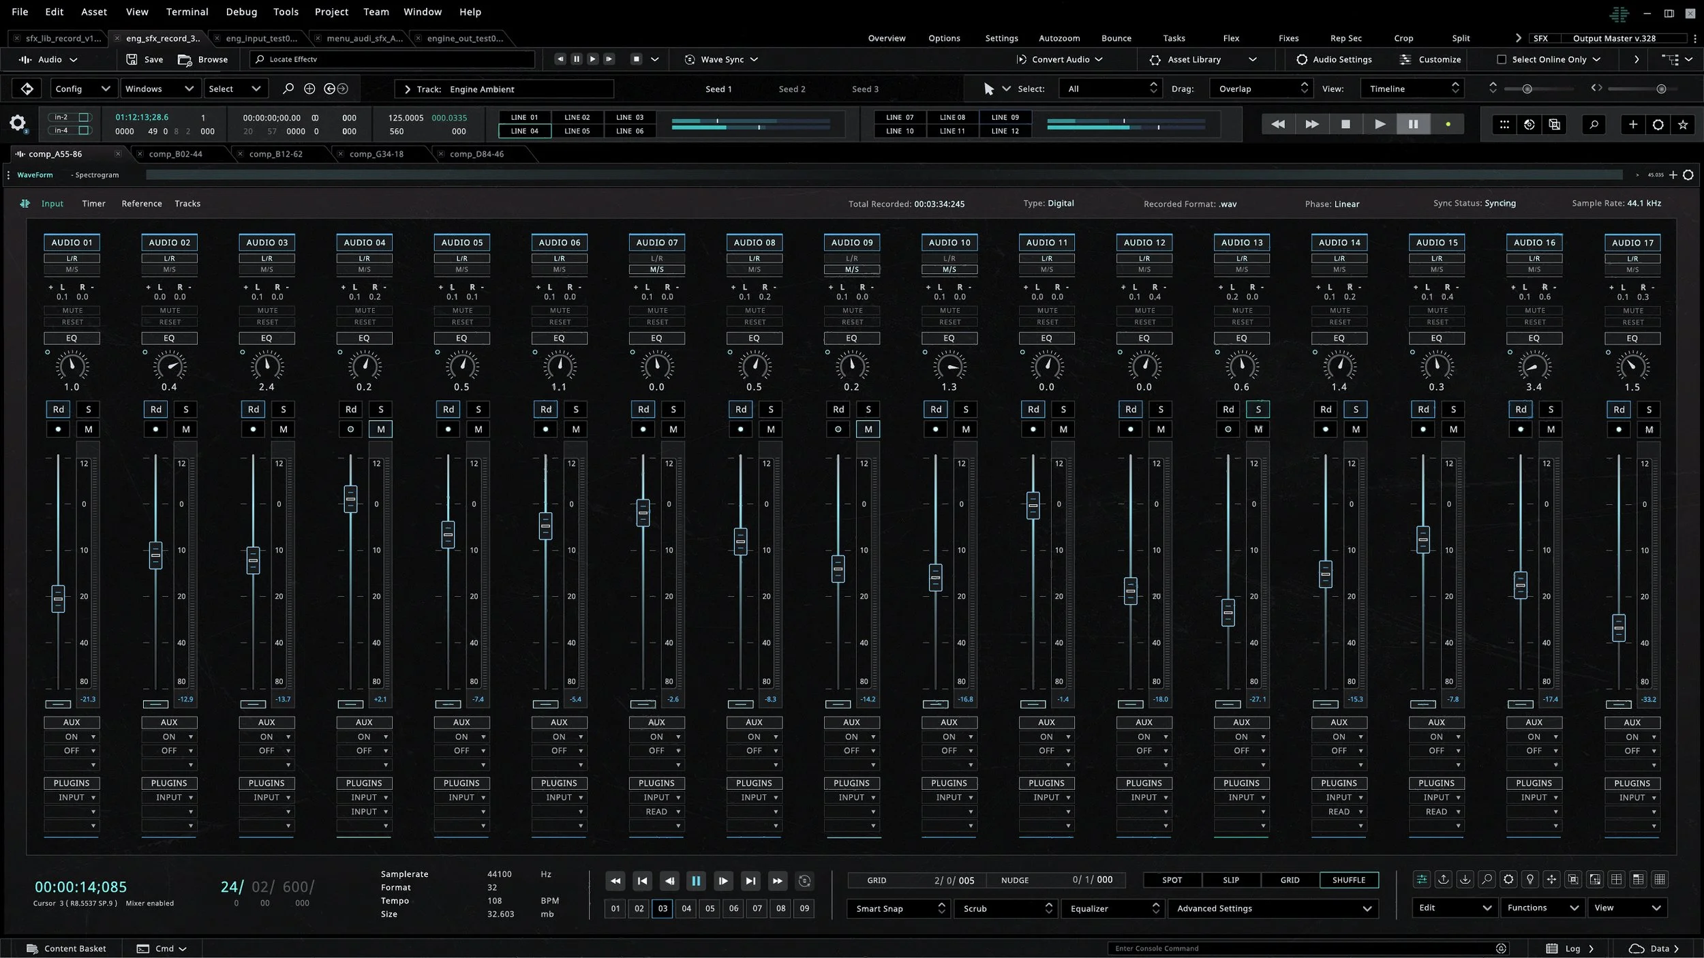Click the lightbulb icon in bottom toolbar
This screenshot has width=1704, height=958.
1530,880
